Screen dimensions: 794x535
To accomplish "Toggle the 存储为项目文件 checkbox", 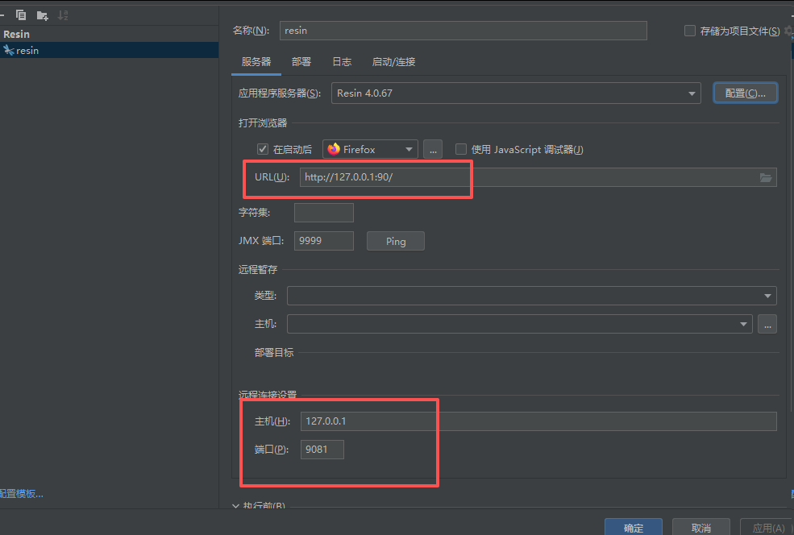I will (690, 30).
